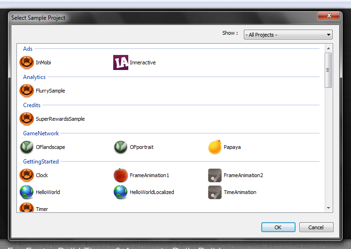Screen dimensions: 351x249
Task: Select the HelloWorldLocalized globe icon
Action: tap(121, 192)
